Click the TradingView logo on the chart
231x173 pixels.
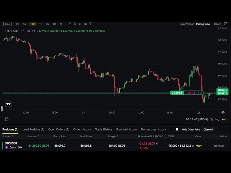[x=8, y=104]
